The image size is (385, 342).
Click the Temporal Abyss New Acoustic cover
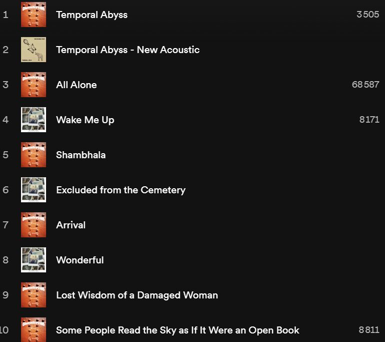[x=34, y=50]
